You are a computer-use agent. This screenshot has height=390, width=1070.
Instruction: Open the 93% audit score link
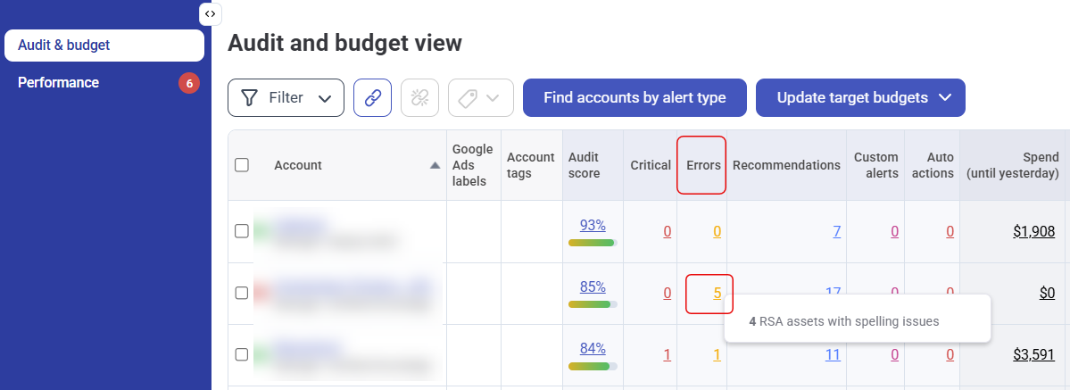pyautogui.click(x=593, y=225)
